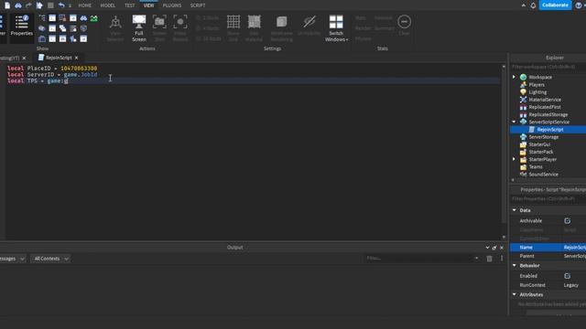Screen dimensions: 586x329
Task: Click the Properties filter field
Action: coord(548,199)
